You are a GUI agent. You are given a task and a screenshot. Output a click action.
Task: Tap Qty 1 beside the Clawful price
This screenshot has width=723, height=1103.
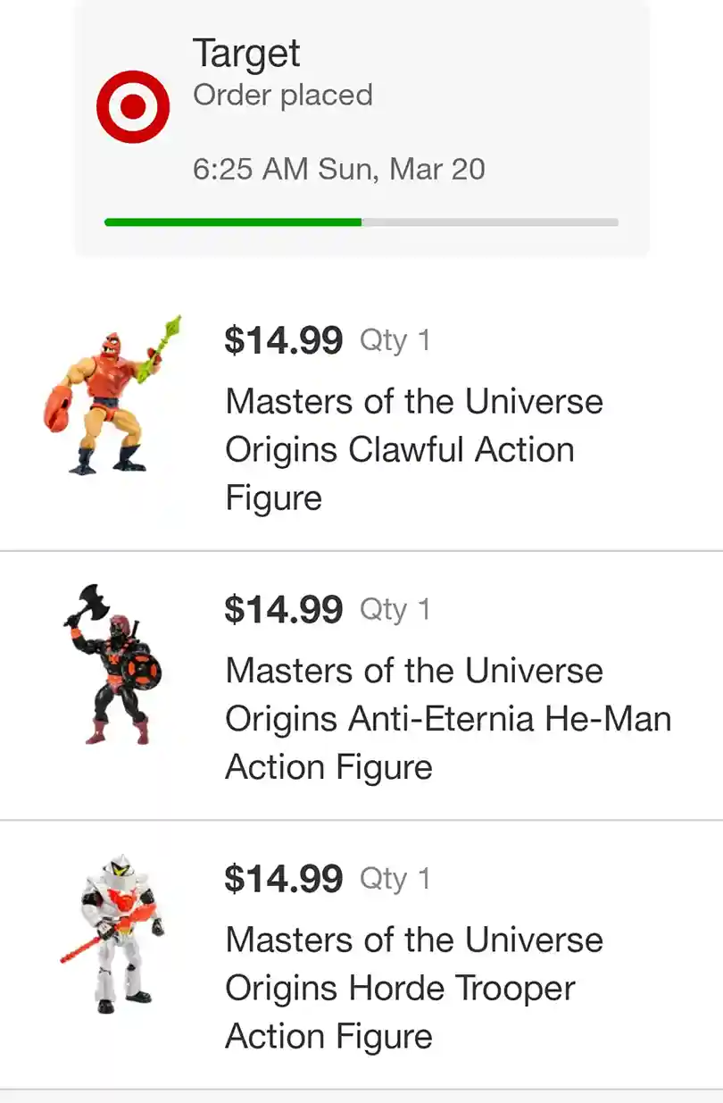click(x=395, y=340)
